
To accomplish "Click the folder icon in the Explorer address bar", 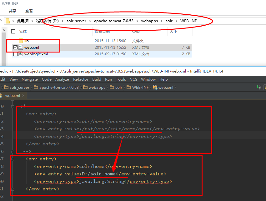I will [x=8, y=21].
